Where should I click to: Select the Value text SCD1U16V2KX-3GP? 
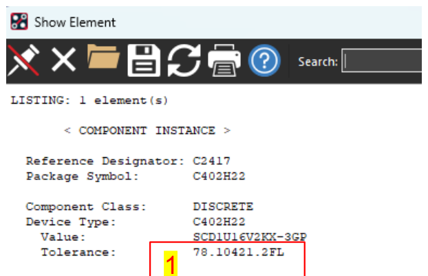[250, 237]
